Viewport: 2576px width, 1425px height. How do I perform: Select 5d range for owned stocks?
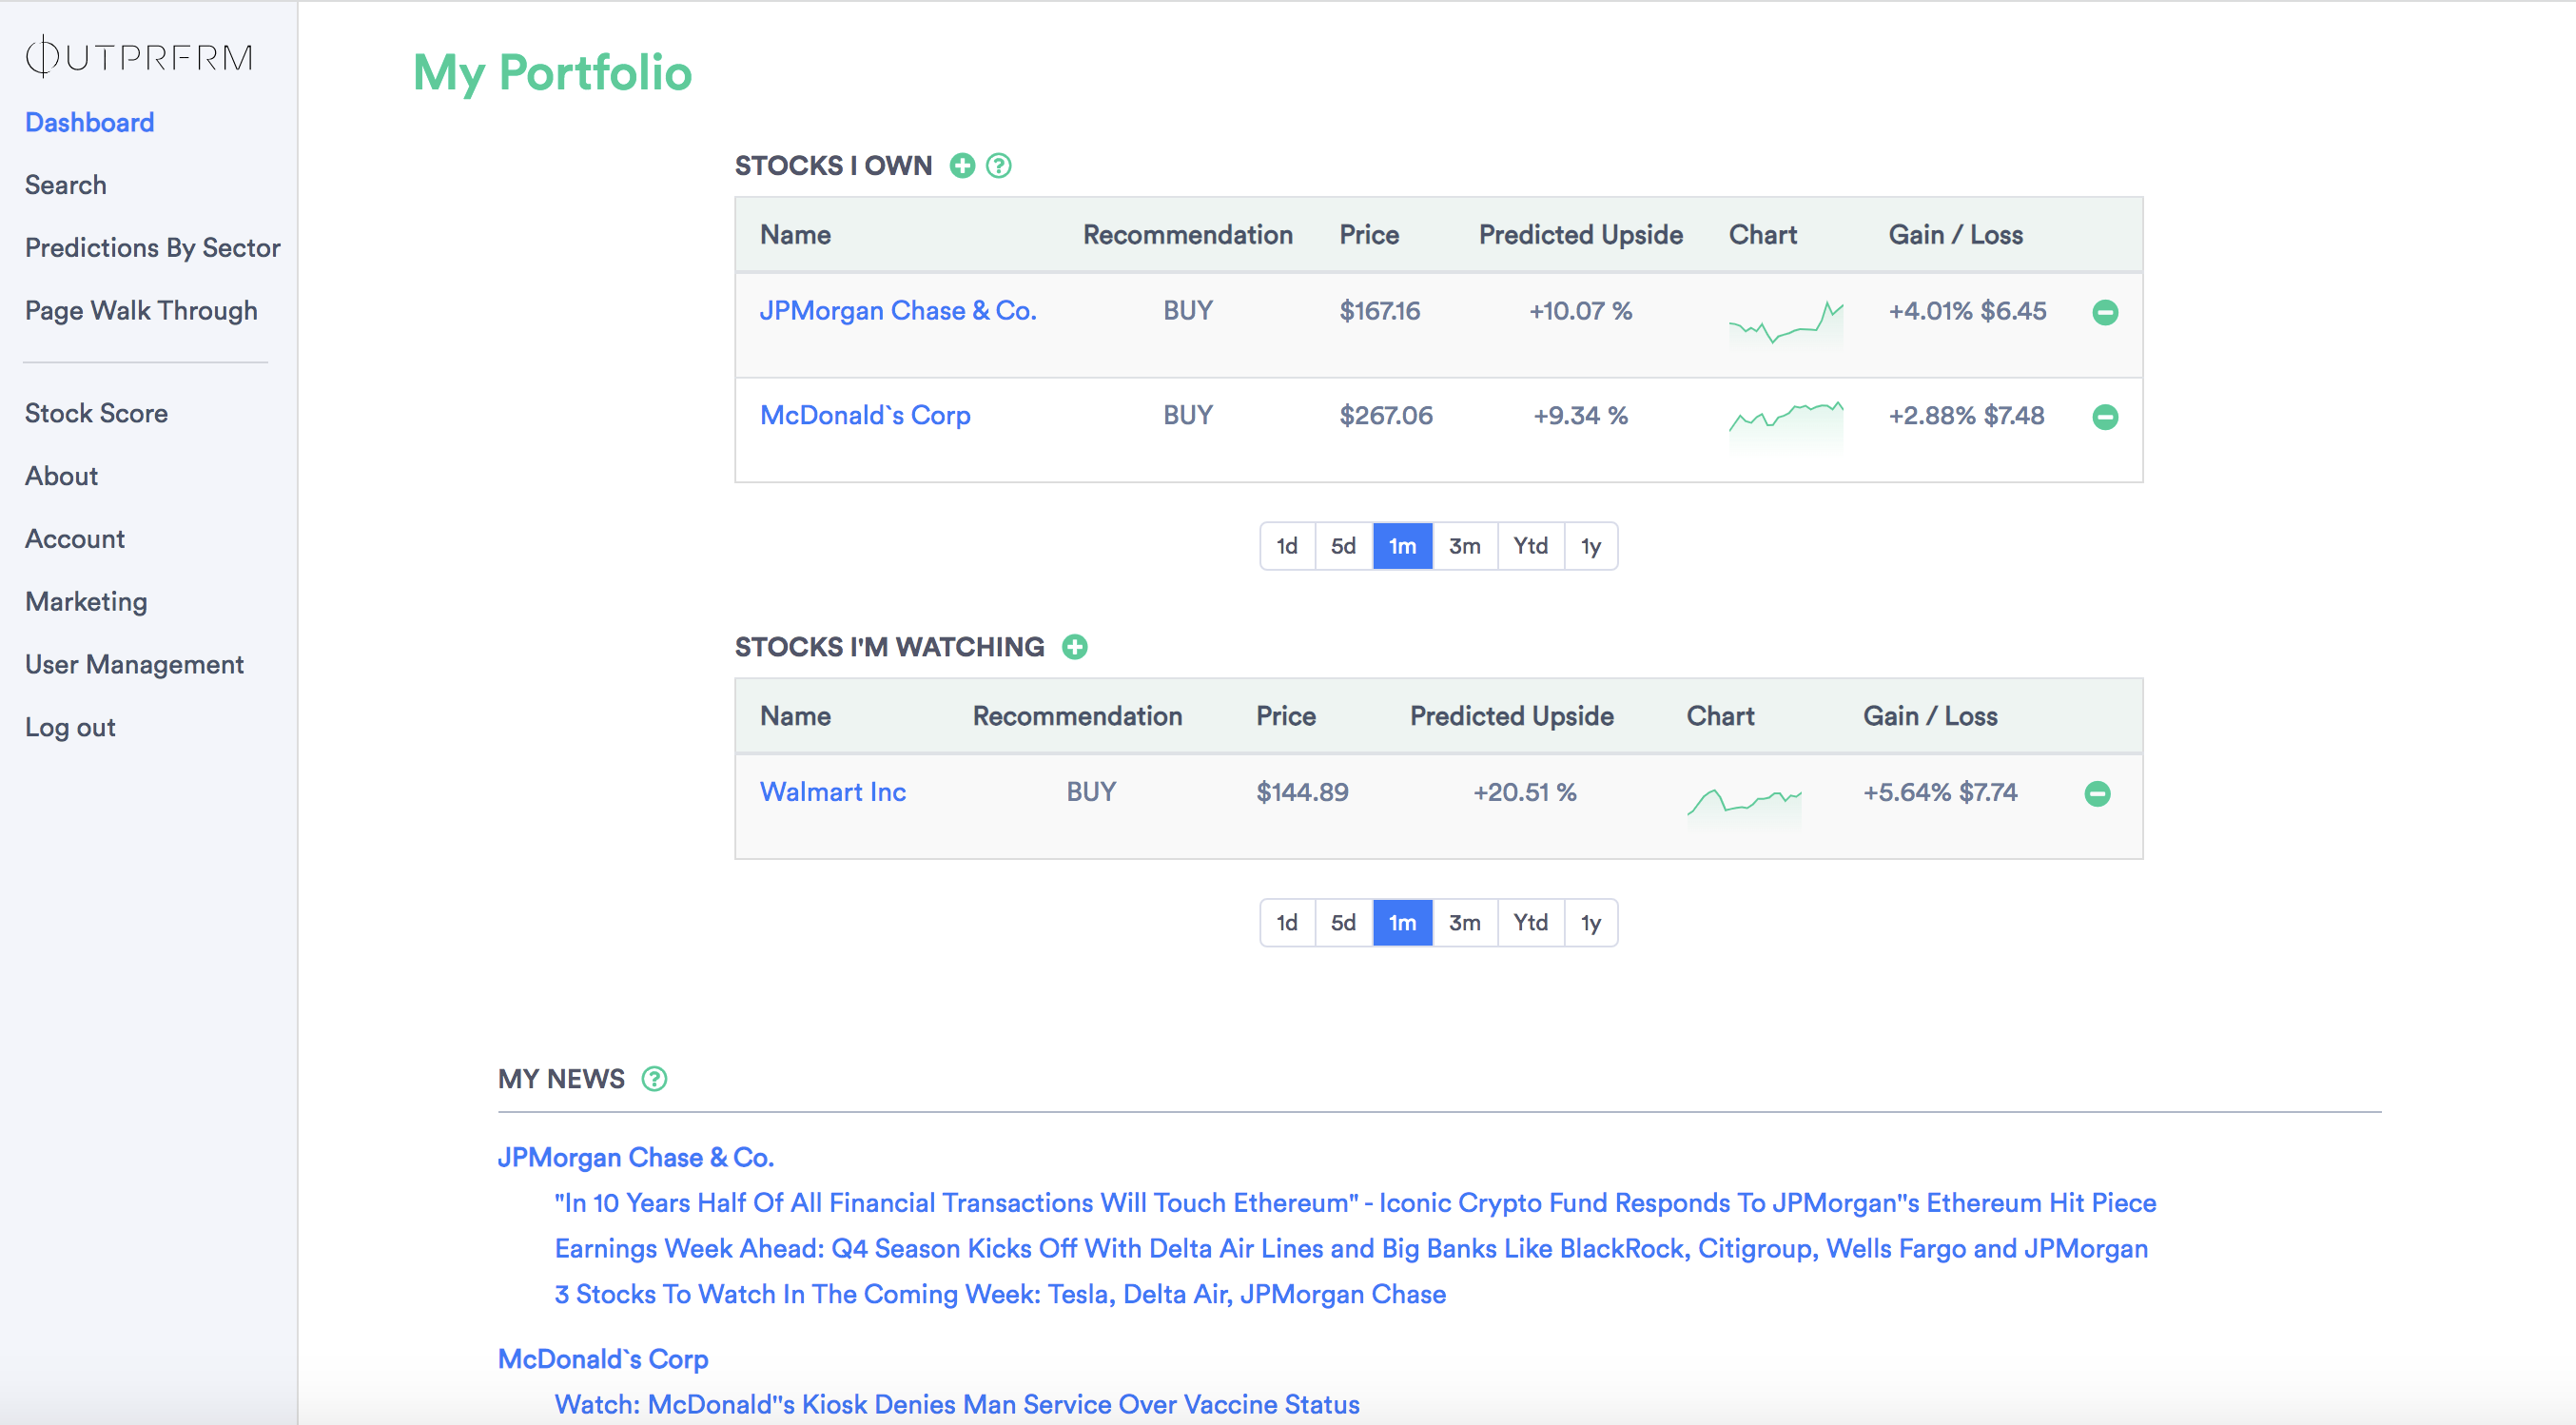click(1343, 546)
